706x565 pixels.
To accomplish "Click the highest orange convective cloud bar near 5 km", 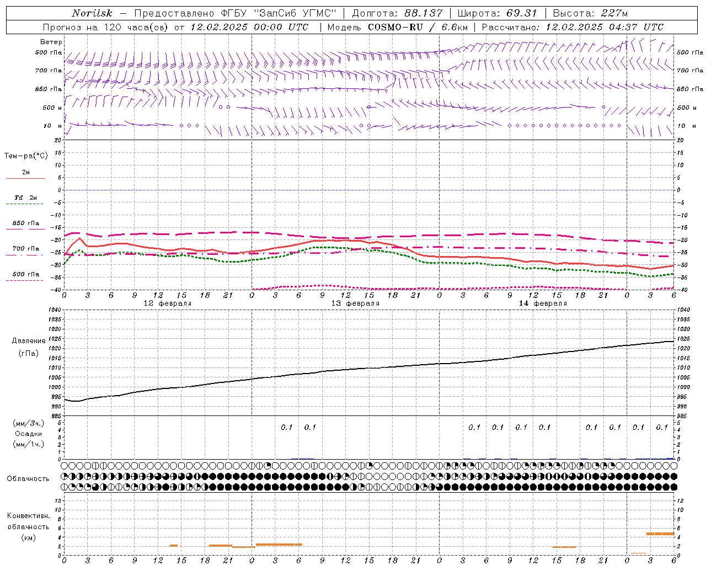I will click(x=660, y=534).
